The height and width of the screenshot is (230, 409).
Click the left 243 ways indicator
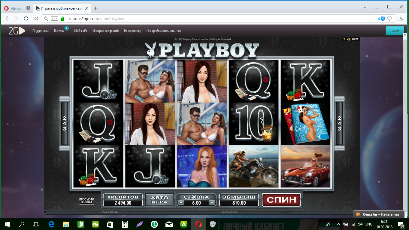click(x=65, y=124)
